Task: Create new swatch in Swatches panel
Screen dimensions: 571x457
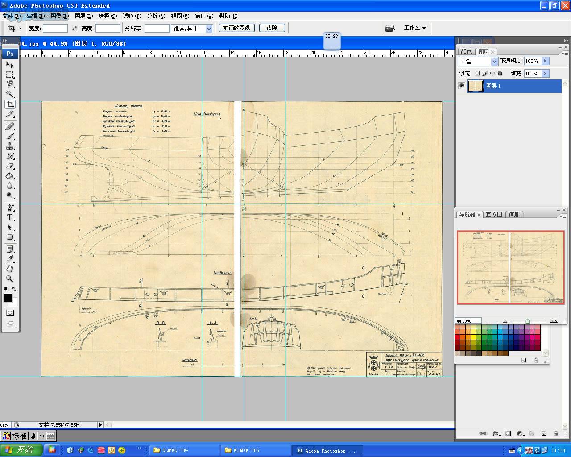Action: tap(524, 360)
